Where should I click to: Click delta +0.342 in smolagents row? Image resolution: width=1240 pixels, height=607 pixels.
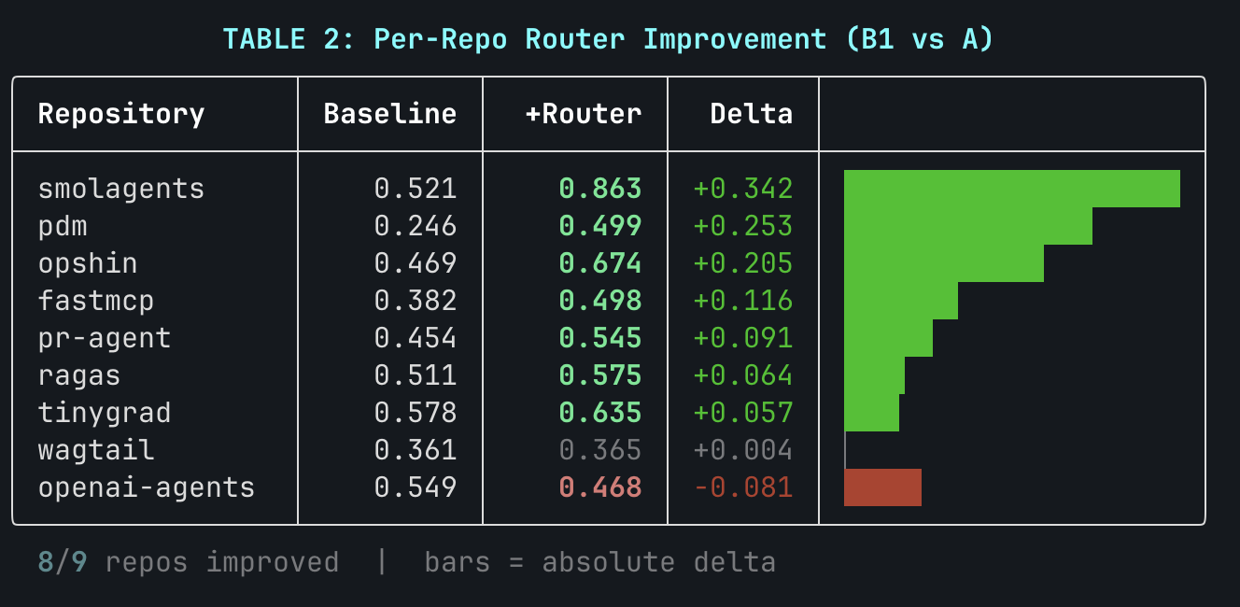(x=743, y=189)
